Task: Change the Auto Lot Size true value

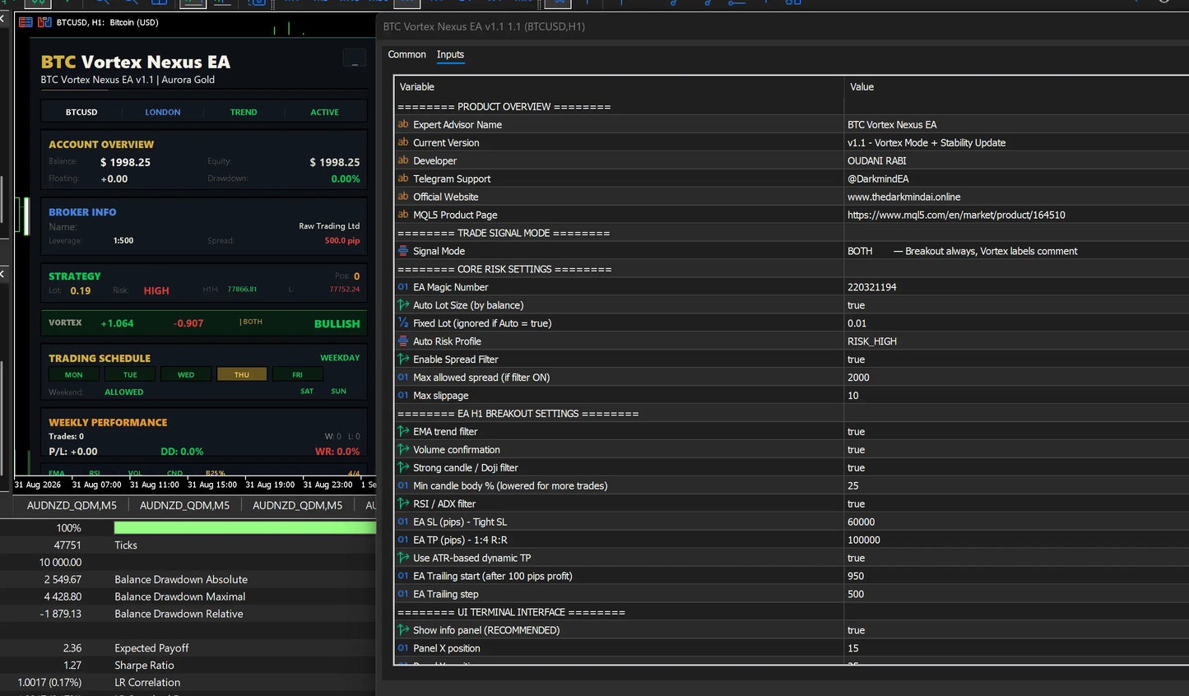Action: [1016, 305]
